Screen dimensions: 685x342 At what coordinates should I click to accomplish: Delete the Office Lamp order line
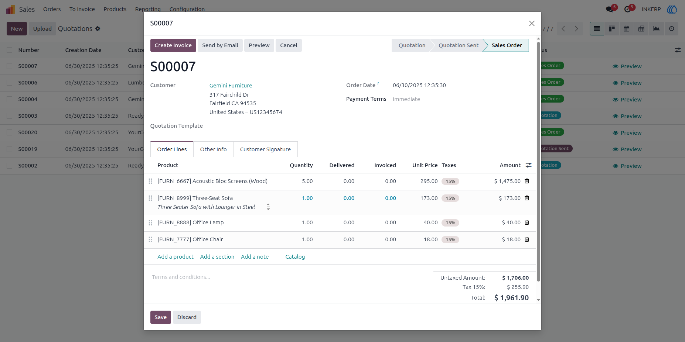point(527,222)
